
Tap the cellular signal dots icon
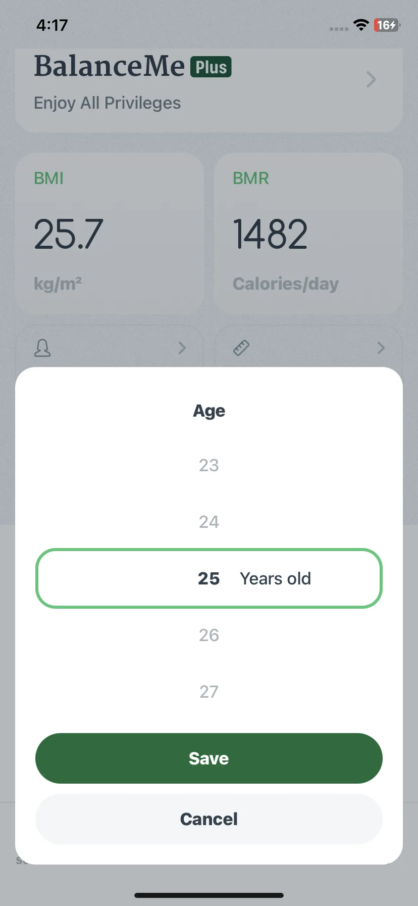click(x=339, y=29)
